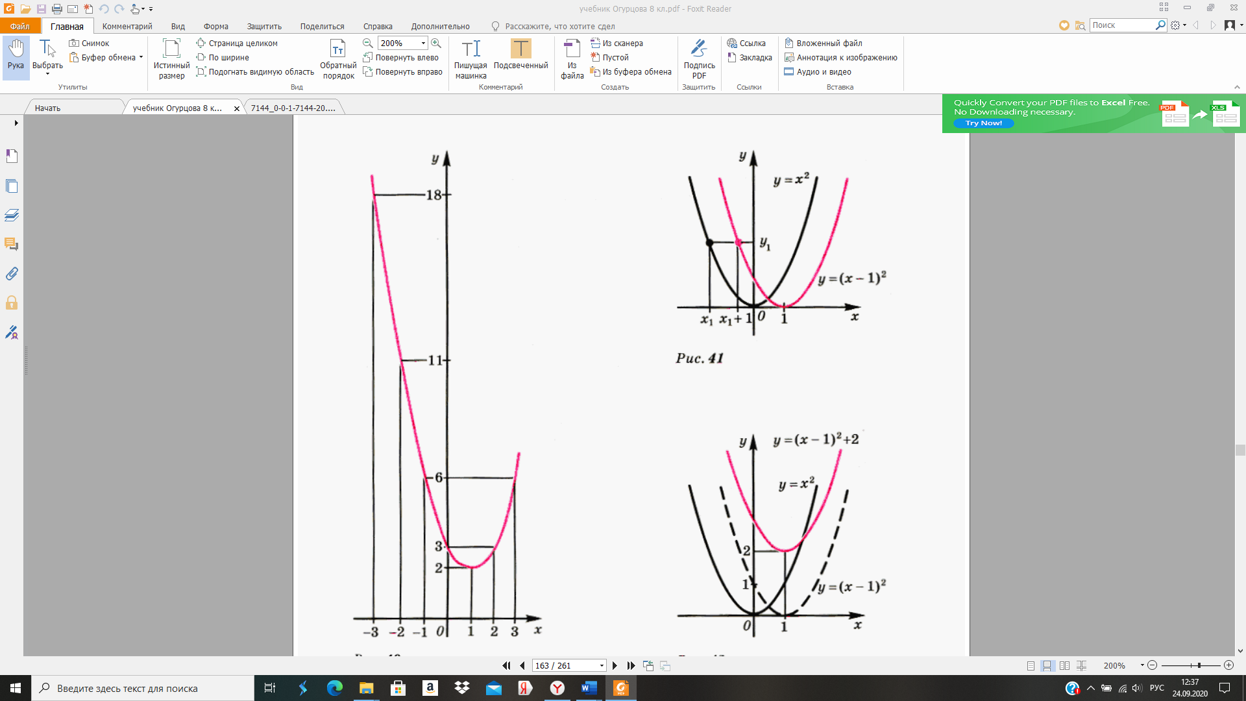The image size is (1246, 701).
Task: Create PDF Из сканера
Action: (617, 43)
